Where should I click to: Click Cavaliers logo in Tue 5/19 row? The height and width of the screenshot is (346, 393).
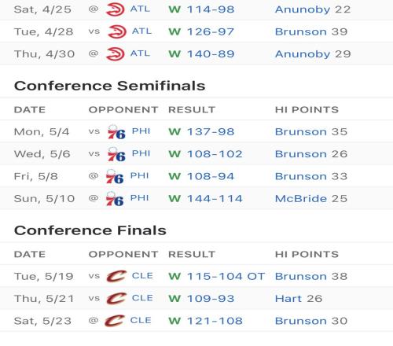[116, 276]
